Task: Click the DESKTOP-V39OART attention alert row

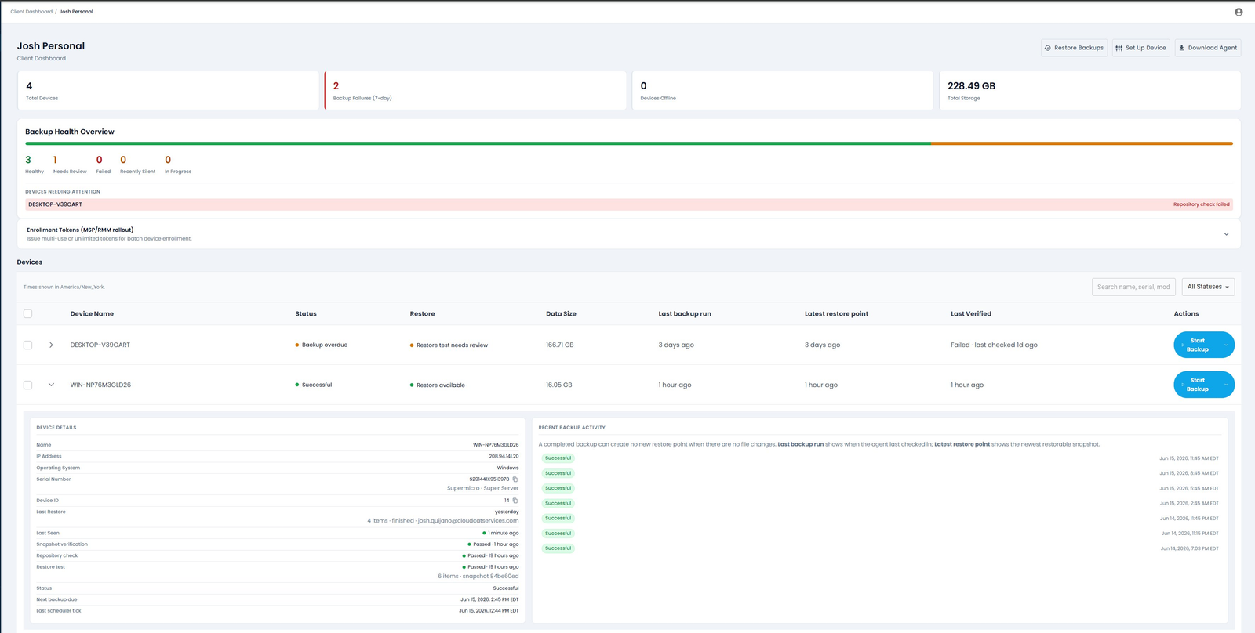Action: (x=629, y=204)
